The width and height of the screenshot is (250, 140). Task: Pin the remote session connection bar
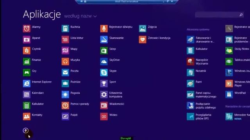pos(82,2)
